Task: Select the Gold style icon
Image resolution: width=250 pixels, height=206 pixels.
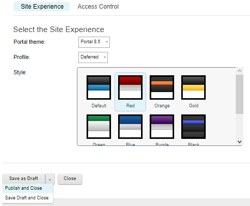Action: (x=193, y=87)
